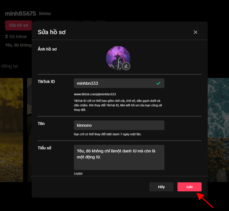Click the Tên name input field
Viewport: 229px width, 211px height.
pyautogui.click(x=119, y=125)
